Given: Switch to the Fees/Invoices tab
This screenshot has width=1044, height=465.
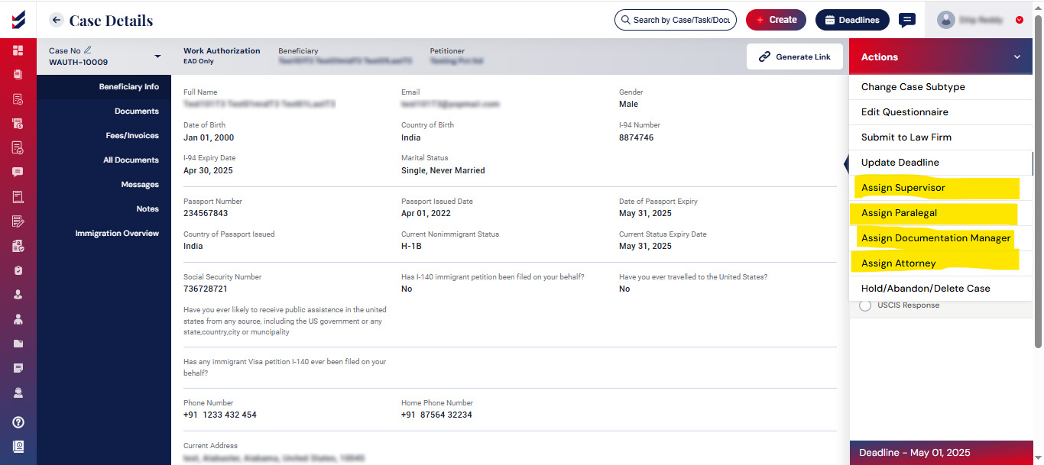Looking at the screenshot, I should 132,136.
